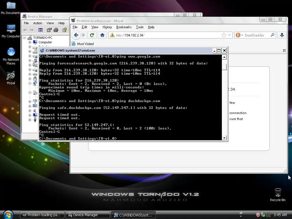292x219 pixels.
Task: Open the Mypal downloads arrow button
Action: [282, 35]
